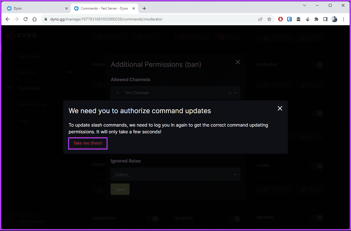Close the first Dyno tab

click(67, 8)
